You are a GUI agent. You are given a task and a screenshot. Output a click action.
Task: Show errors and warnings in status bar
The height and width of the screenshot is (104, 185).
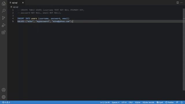point(6,102)
